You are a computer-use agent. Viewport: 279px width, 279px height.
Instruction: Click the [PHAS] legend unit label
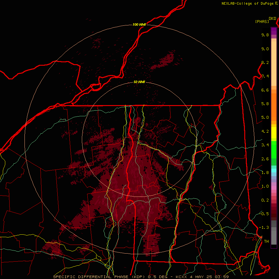(262, 21)
